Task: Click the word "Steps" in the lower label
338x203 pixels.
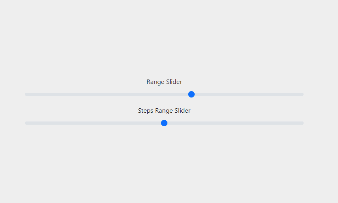Action: coord(146,111)
